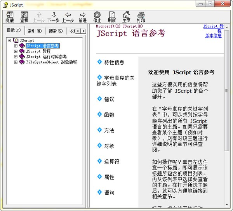Open the 函数 topic link

[109, 115]
